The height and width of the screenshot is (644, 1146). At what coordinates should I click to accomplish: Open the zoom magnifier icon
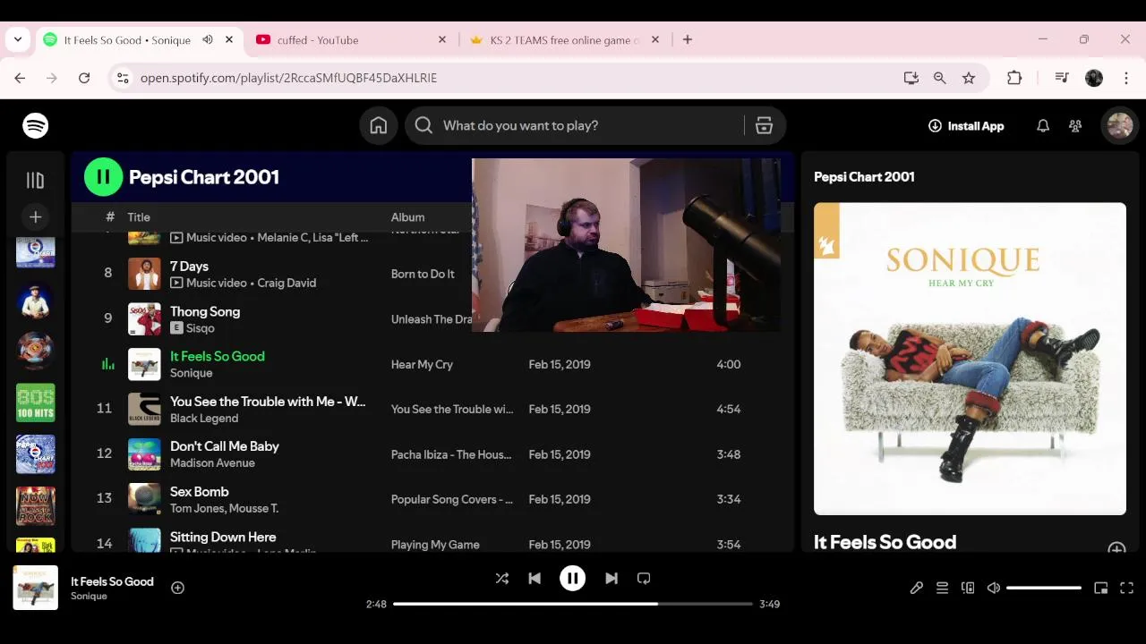click(x=939, y=79)
